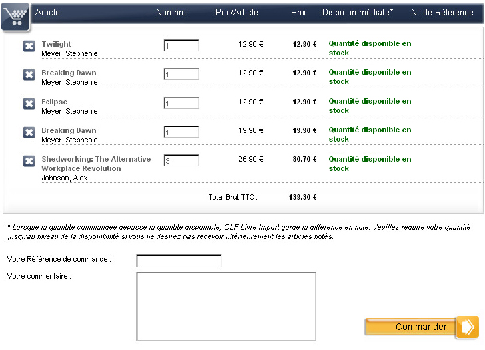Click the Prix column header
The height and width of the screenshot is (350, 485).
pyautogui.click(x=298, y=13)
